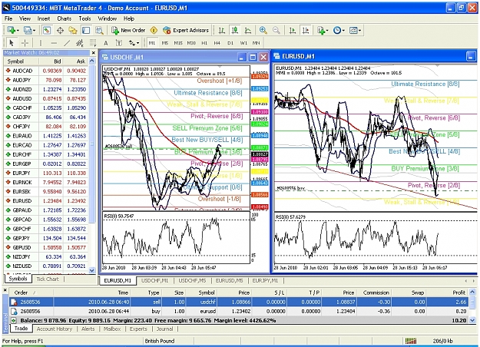480x347 pixels.
Task: Select the horizontal line drawing tool
Action: tap(54, 43)
